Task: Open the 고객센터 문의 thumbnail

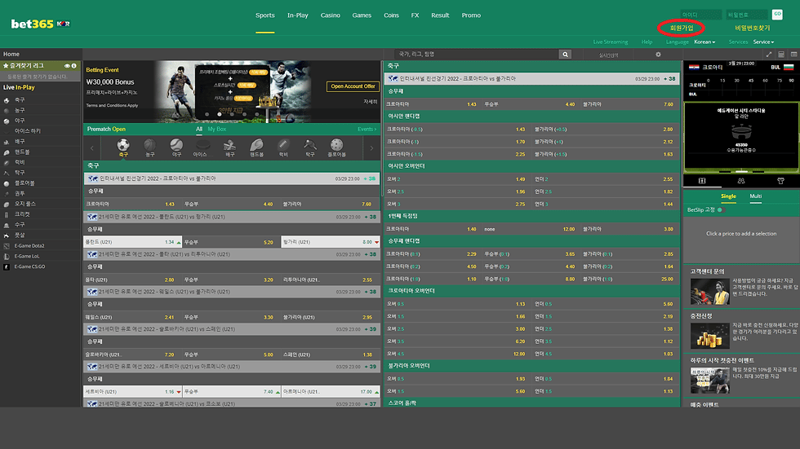Action: tap(709, 291)
